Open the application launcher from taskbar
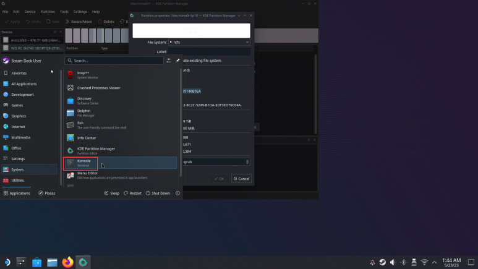This screenshot has width=478, height=269. 7,262
